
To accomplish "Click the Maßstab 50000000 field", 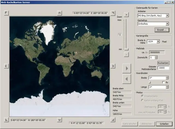I will coord(157,52).
